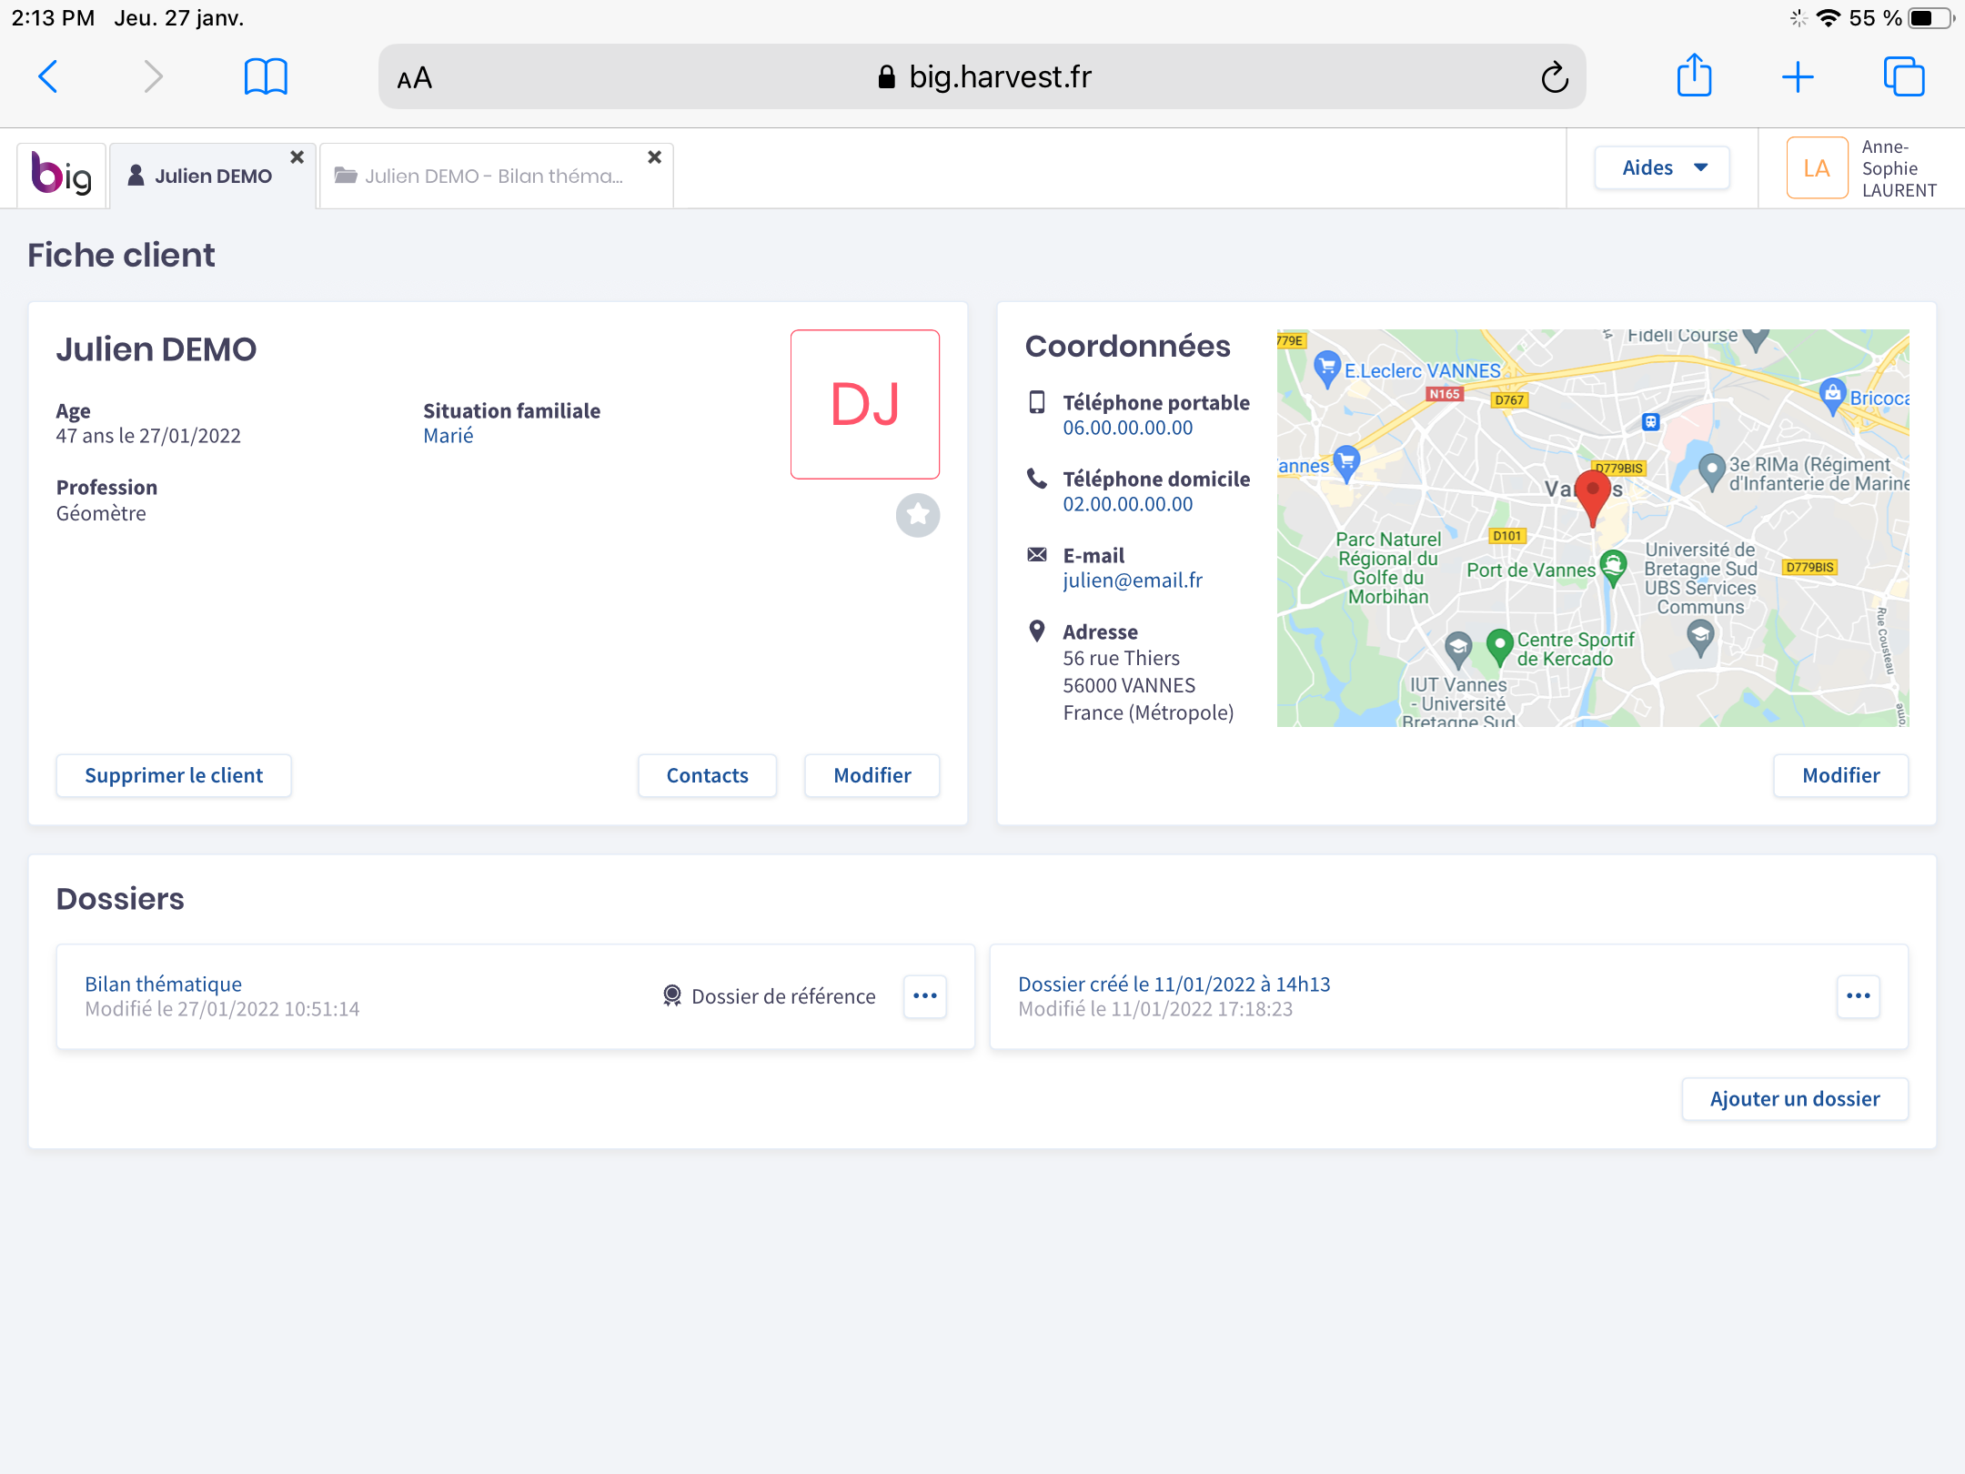
Task: Open the Bilan thématique dossier link
Action: [x=163, y=984]
